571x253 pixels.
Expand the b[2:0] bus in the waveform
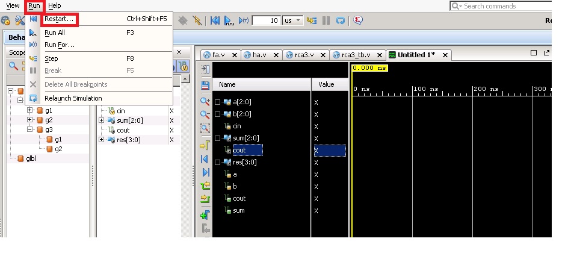tap(217, 114)
